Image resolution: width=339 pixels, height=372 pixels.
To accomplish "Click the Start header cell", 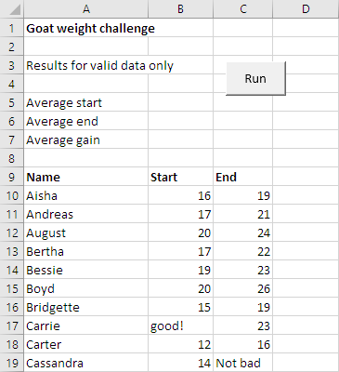I will (x=180, y=177).
